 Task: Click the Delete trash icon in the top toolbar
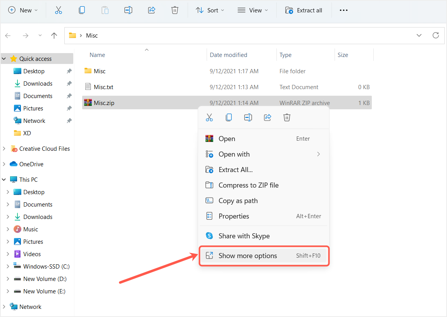[175, 10]
